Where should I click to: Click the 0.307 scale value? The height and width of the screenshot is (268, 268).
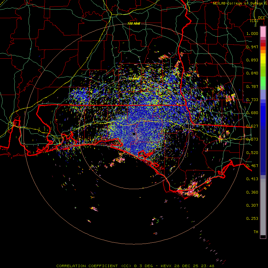click(252, 205)
